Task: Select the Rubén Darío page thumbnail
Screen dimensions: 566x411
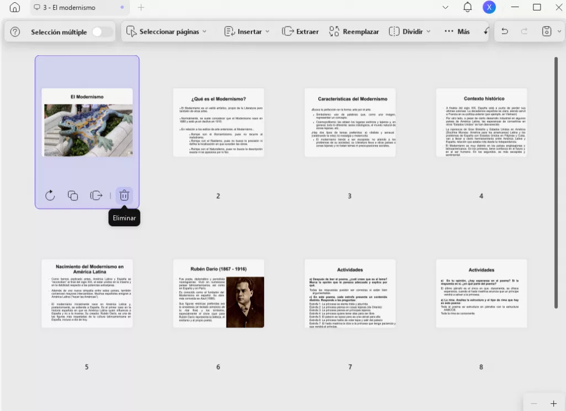Action: (x=218, y=293)
